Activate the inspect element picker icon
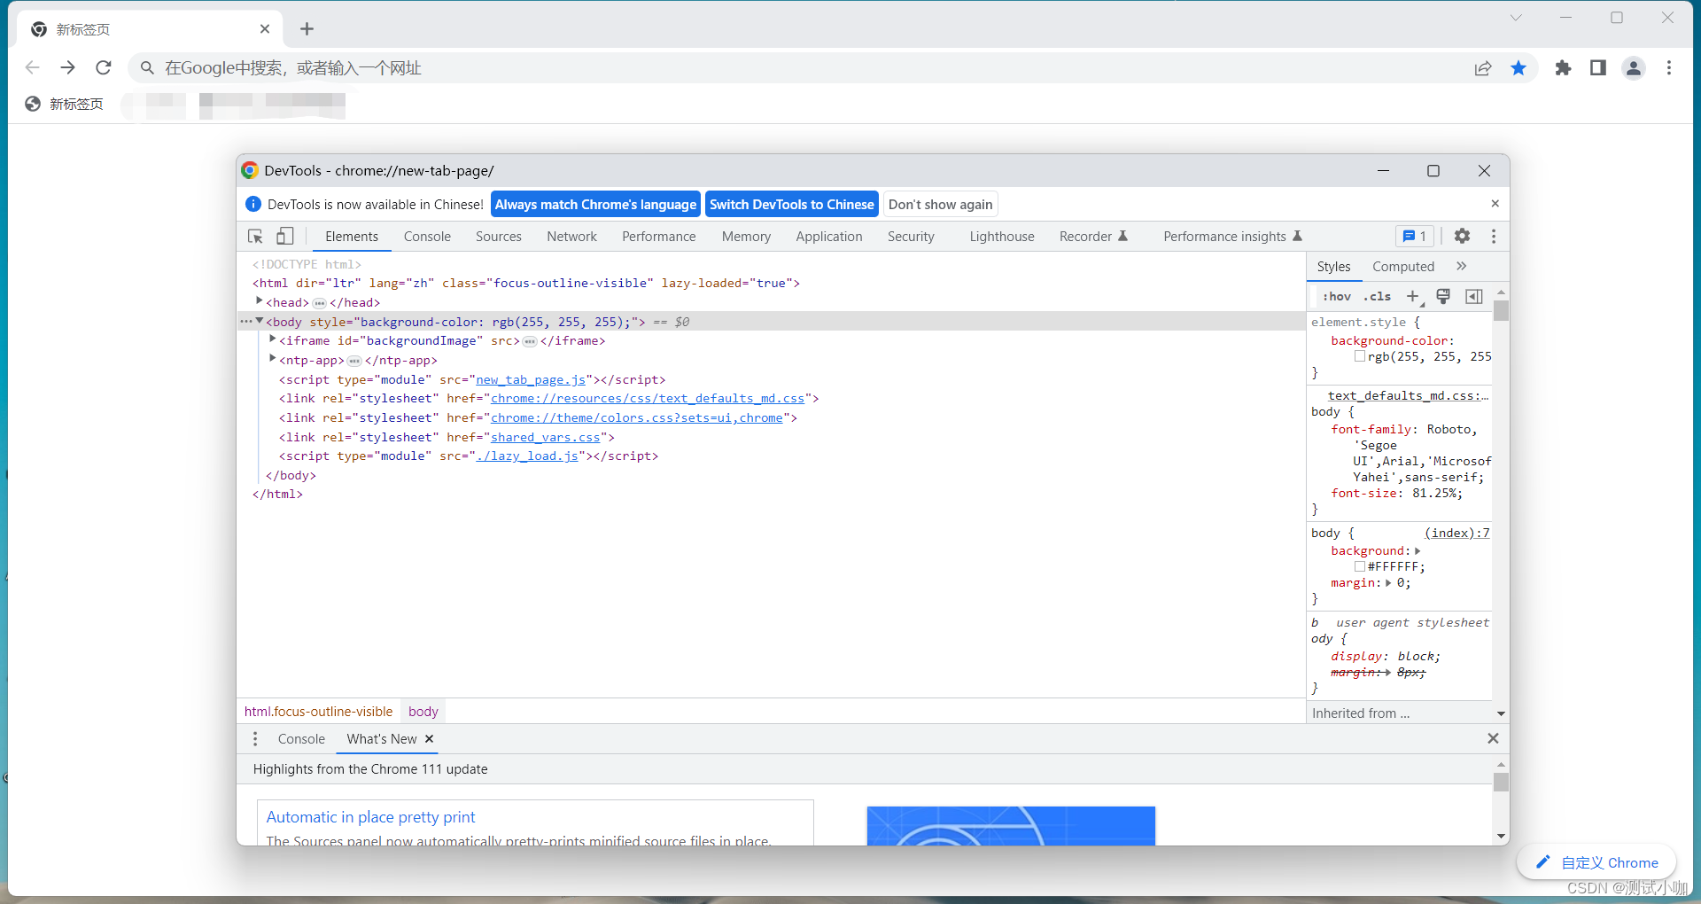 click(x=255, y=237)
